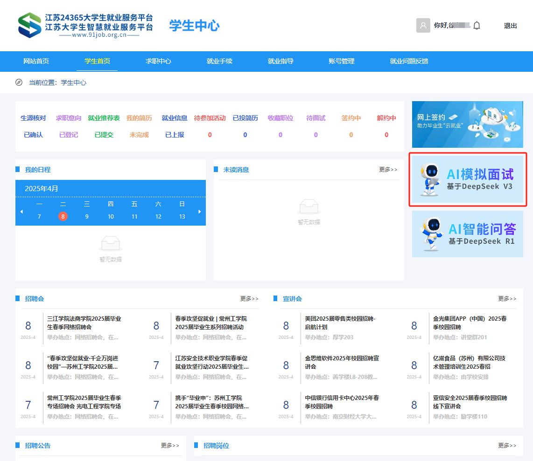Open 就业问题反馈 in navigation bar
The height and width of the screenshot is (461, 533).
[409, 61]
